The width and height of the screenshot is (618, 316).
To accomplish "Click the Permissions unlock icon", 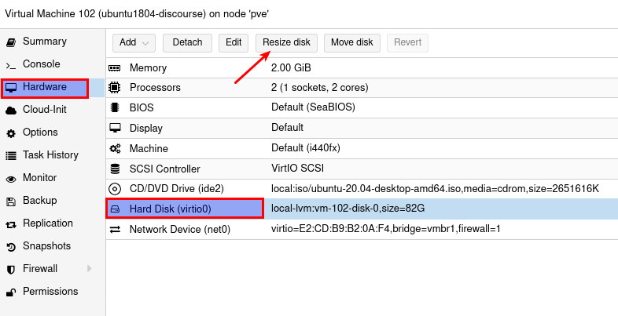I will point(11,292).
